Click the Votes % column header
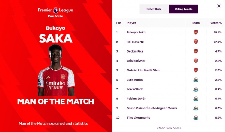The image size is (225, 132). pos(216,23)
